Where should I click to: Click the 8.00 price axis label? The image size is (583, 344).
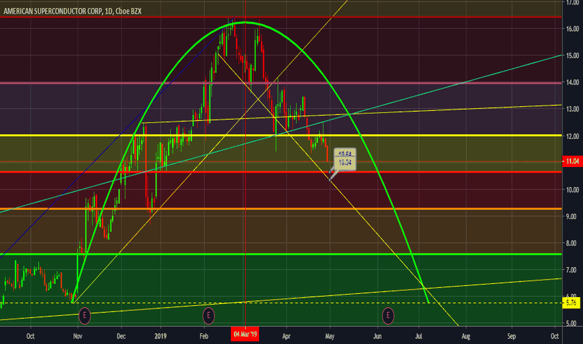pos(572,243)
